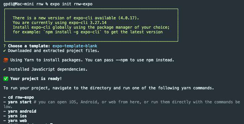
Task: Click the question mark before Choose a template
Action: coord(4,46)
